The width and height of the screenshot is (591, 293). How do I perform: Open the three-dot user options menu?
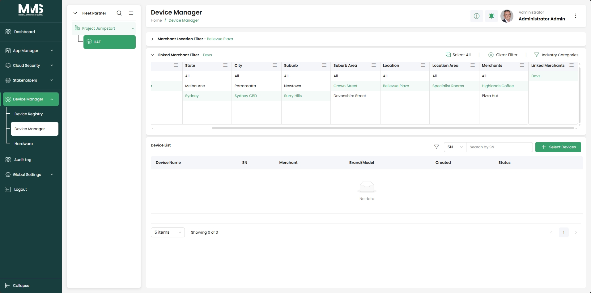(x=576, y=16)
